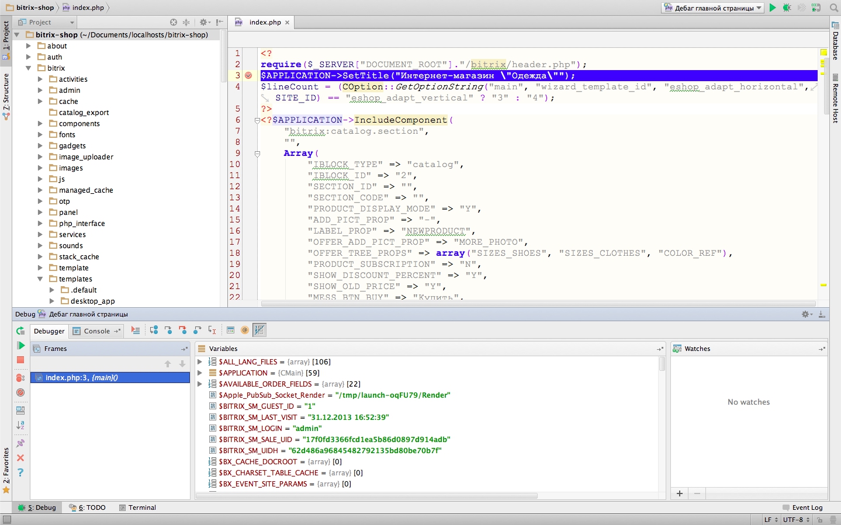Viewport: 841px width, 525px height.
Task: Expand $ALL_LANG_FILES variable
Action: tap(200, 361)
